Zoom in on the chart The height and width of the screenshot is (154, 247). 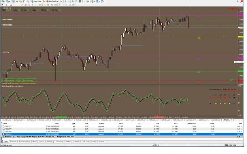73,2
